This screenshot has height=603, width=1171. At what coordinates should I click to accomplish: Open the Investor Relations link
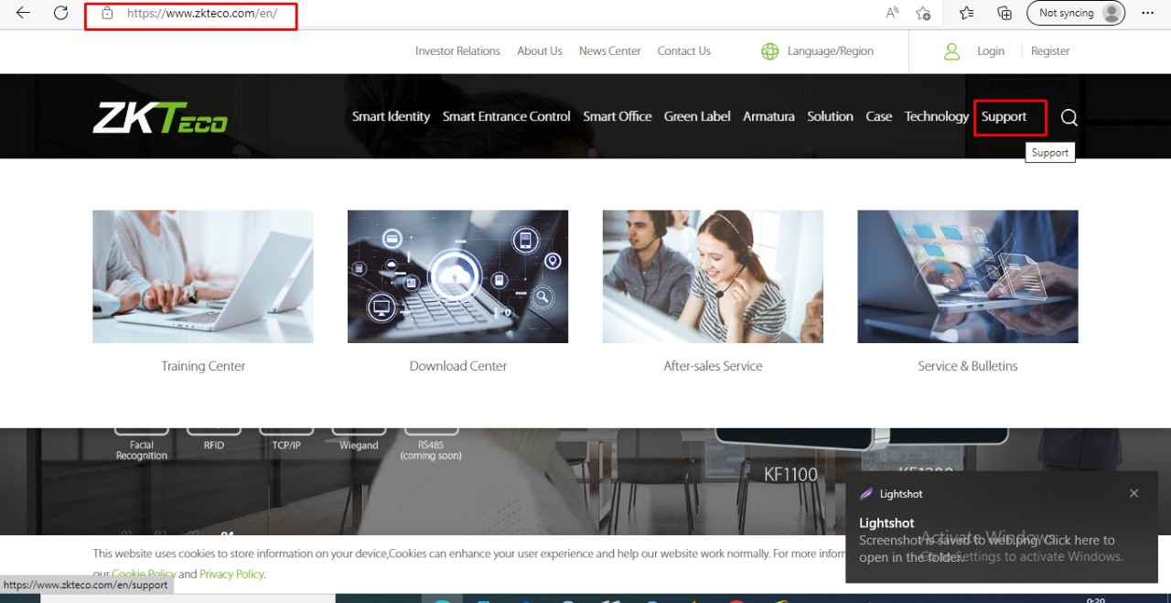[457, 51]
